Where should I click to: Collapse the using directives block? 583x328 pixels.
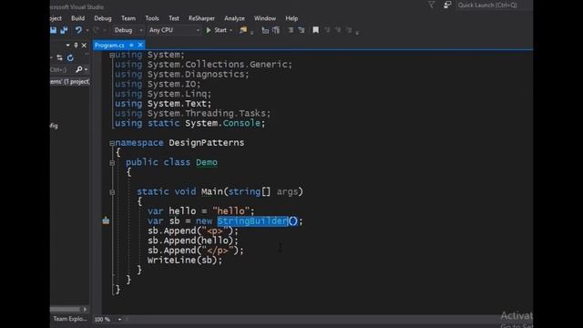[112, 55]
